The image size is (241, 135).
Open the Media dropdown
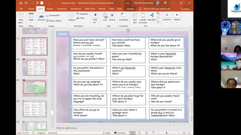point(177,18)
